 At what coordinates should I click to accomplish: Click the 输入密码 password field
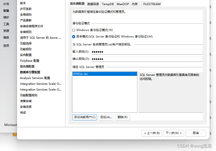pos(147,52)
